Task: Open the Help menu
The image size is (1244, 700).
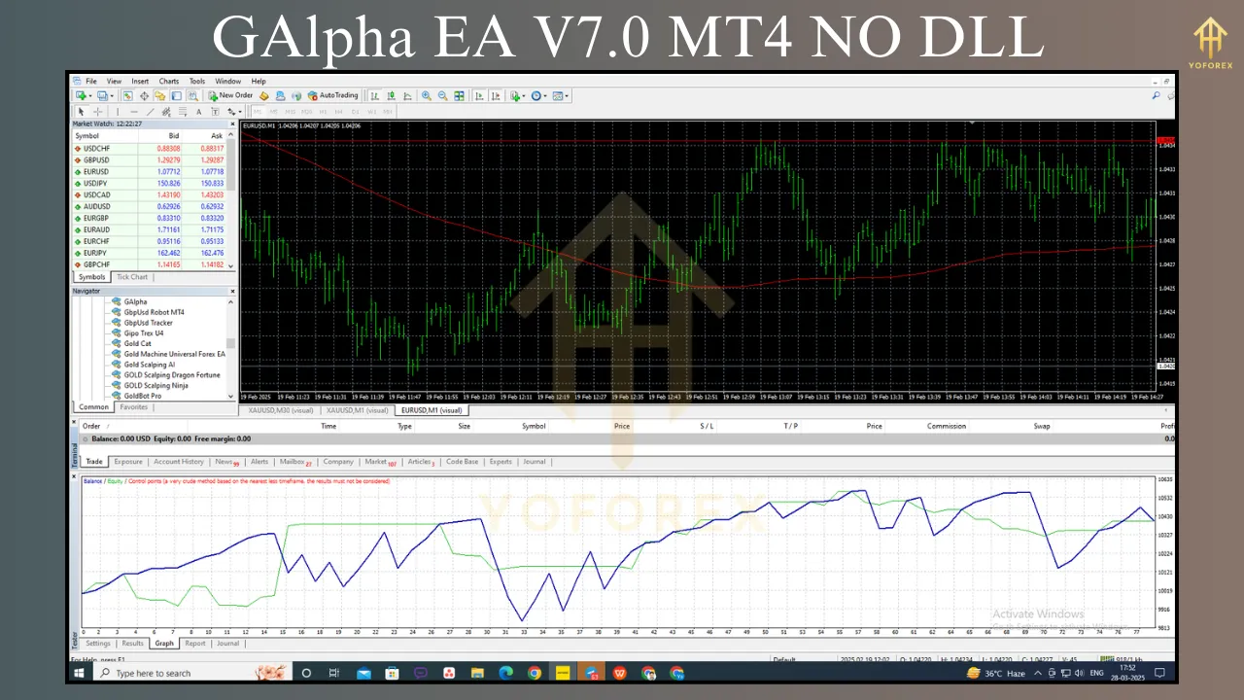Action: click(259, 81)
